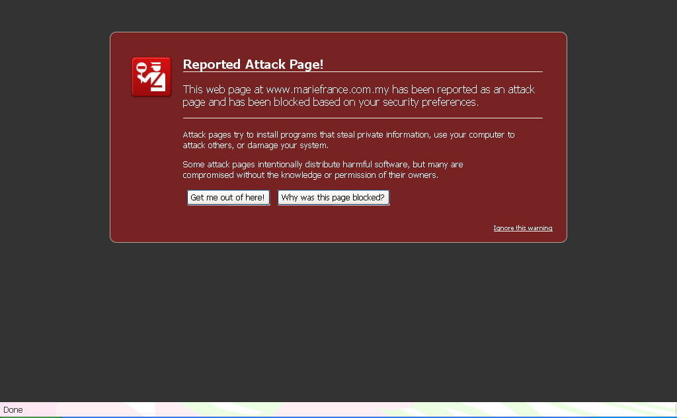Click the 'Some attack pages intentionally distribute' paragraph
This screenshot has height=418, width=677.
323,170
